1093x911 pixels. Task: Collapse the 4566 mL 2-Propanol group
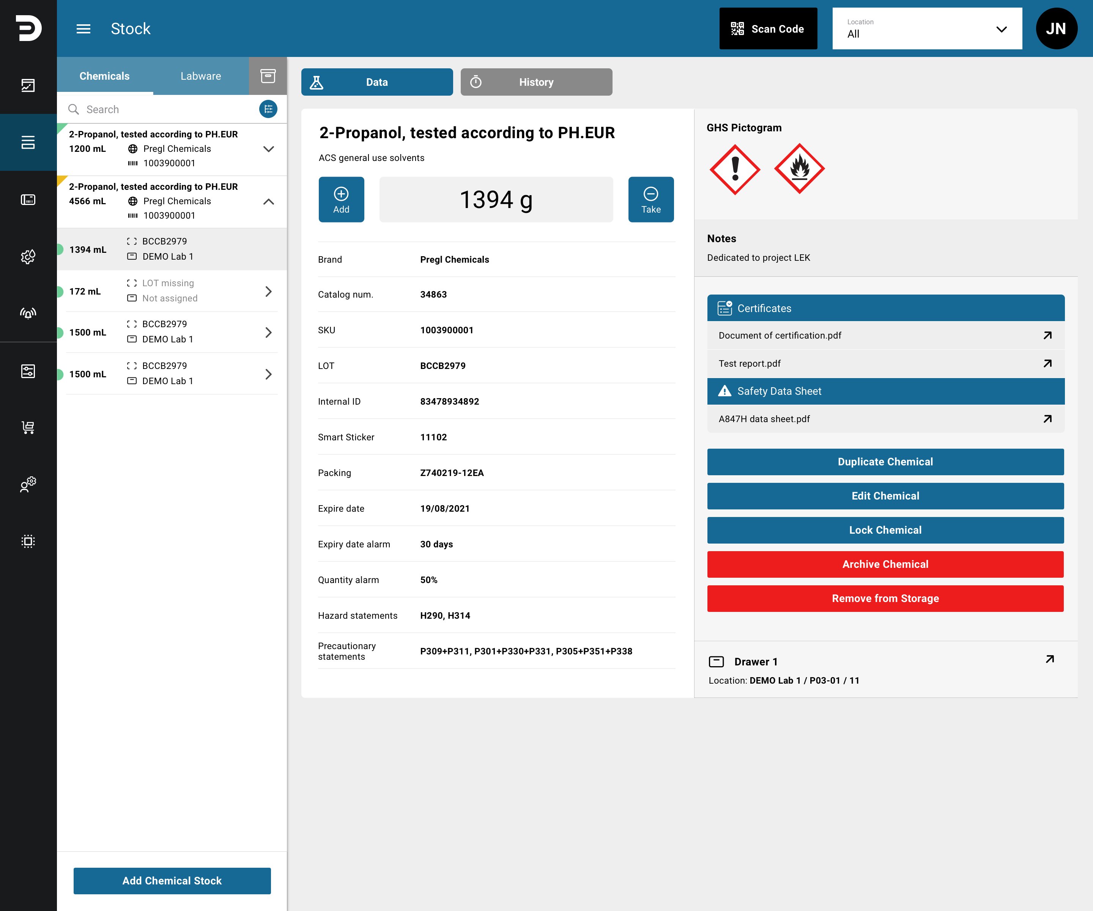[269, 202]
